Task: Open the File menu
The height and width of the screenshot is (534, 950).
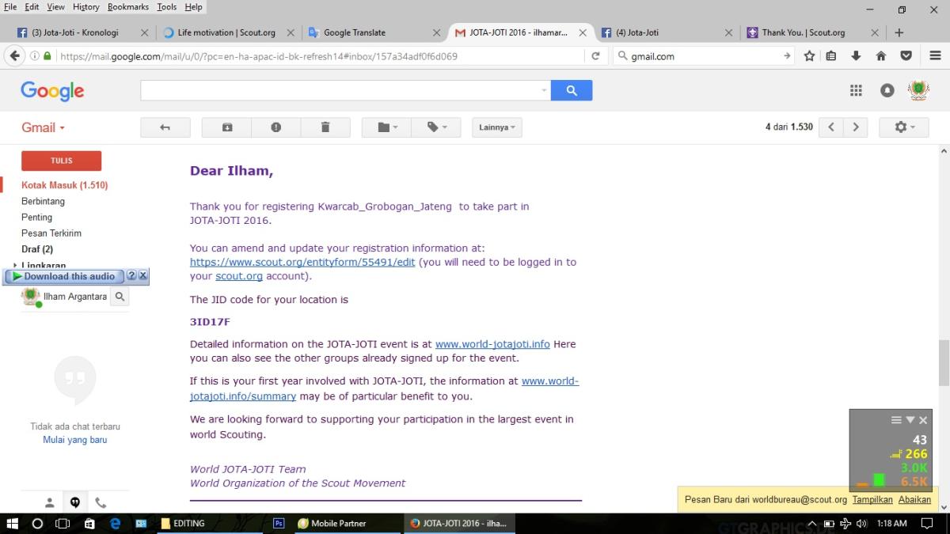Action: 10,6
